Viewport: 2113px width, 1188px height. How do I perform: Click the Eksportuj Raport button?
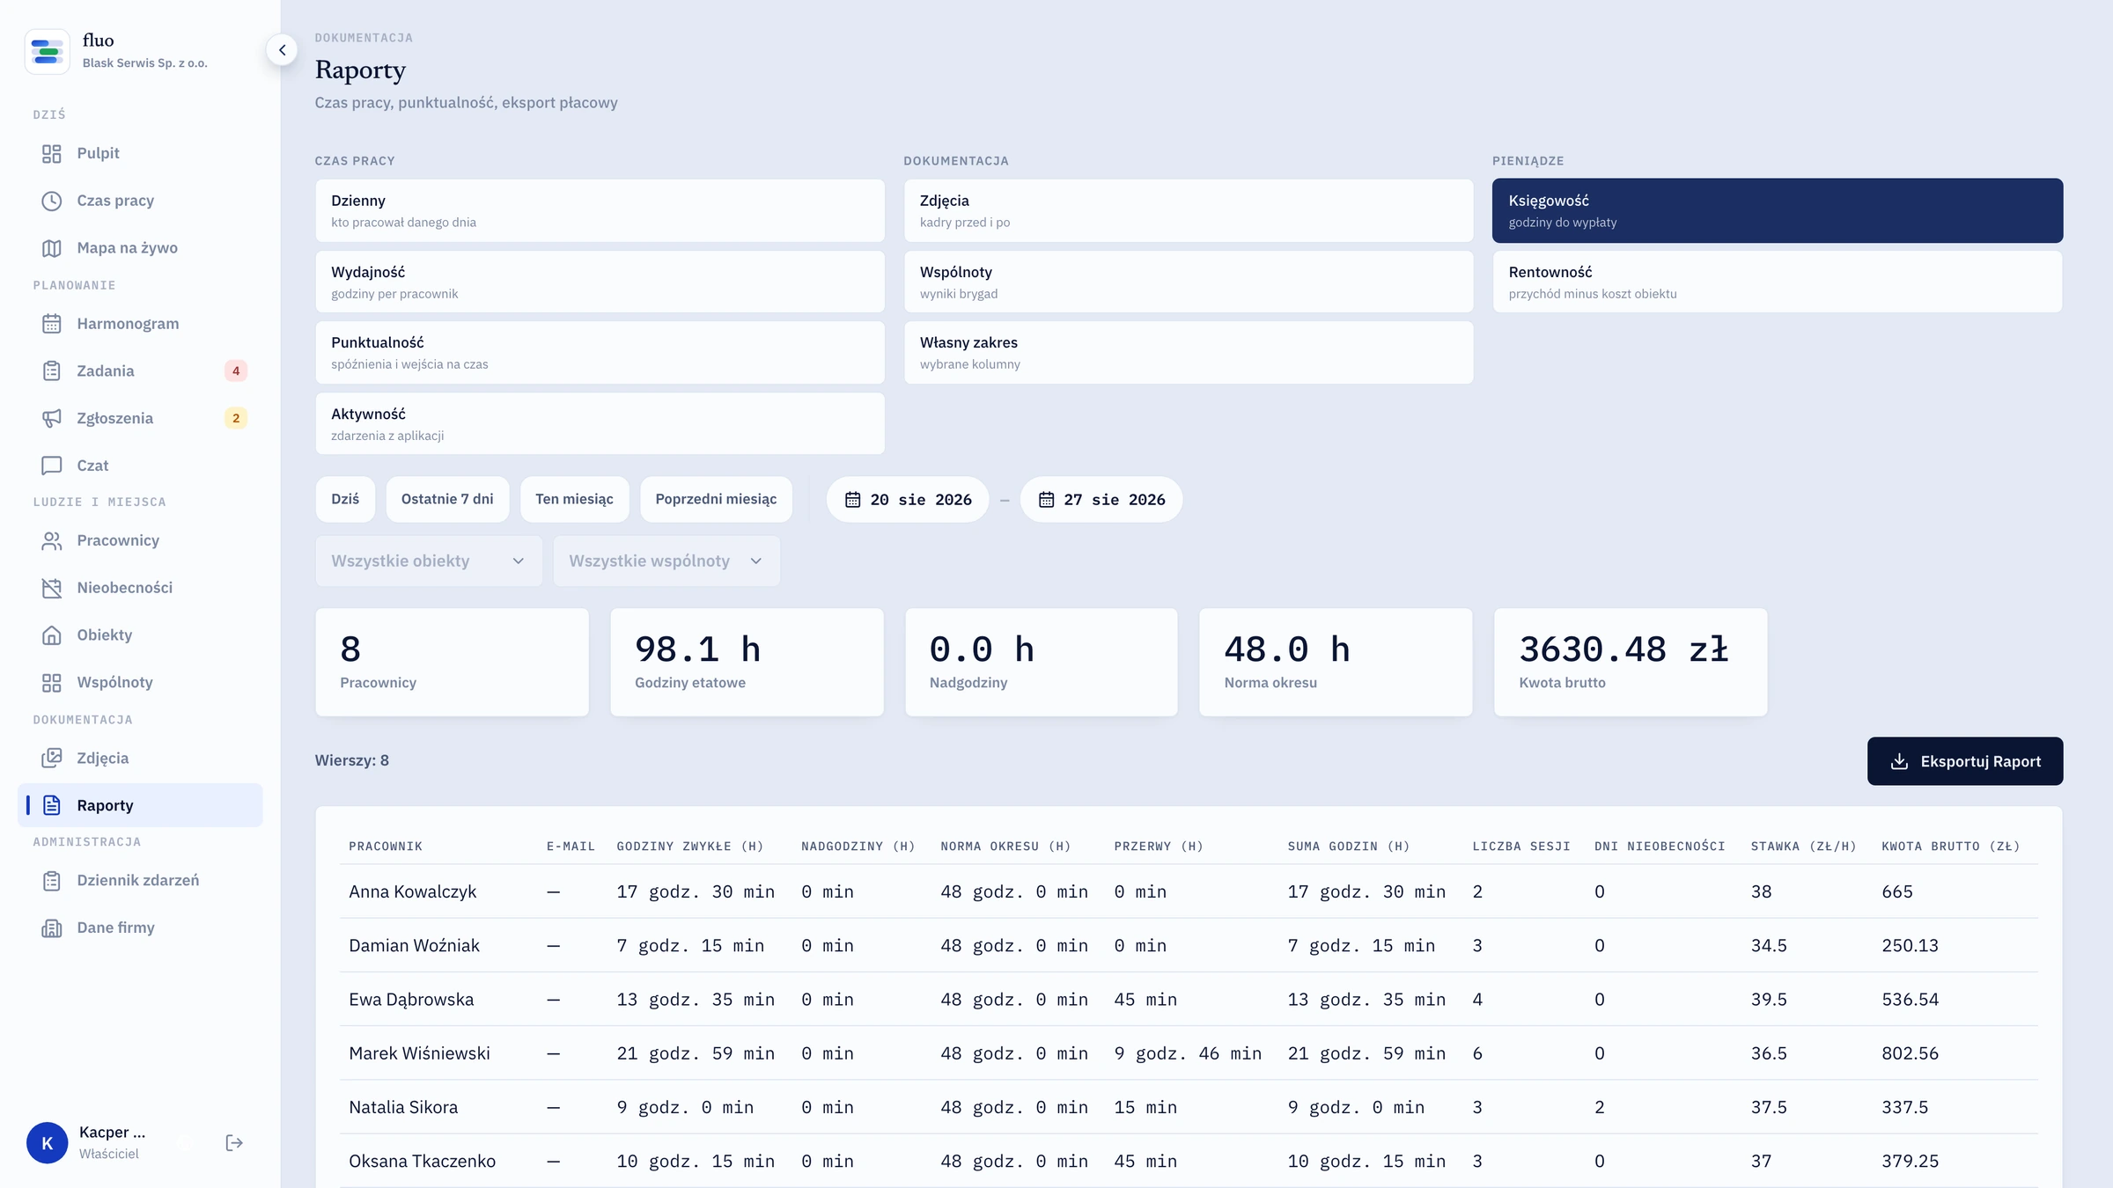point(1965,762)
